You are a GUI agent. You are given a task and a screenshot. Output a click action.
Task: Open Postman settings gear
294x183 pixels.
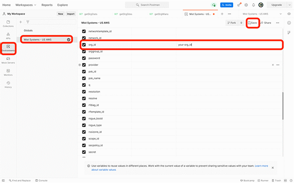(246, 5)
